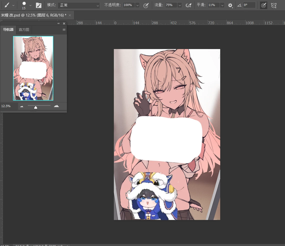Click the Navigator zoom out small mountains icon
This screenshot has width=285, height=246.
click(x=22, y=106)
